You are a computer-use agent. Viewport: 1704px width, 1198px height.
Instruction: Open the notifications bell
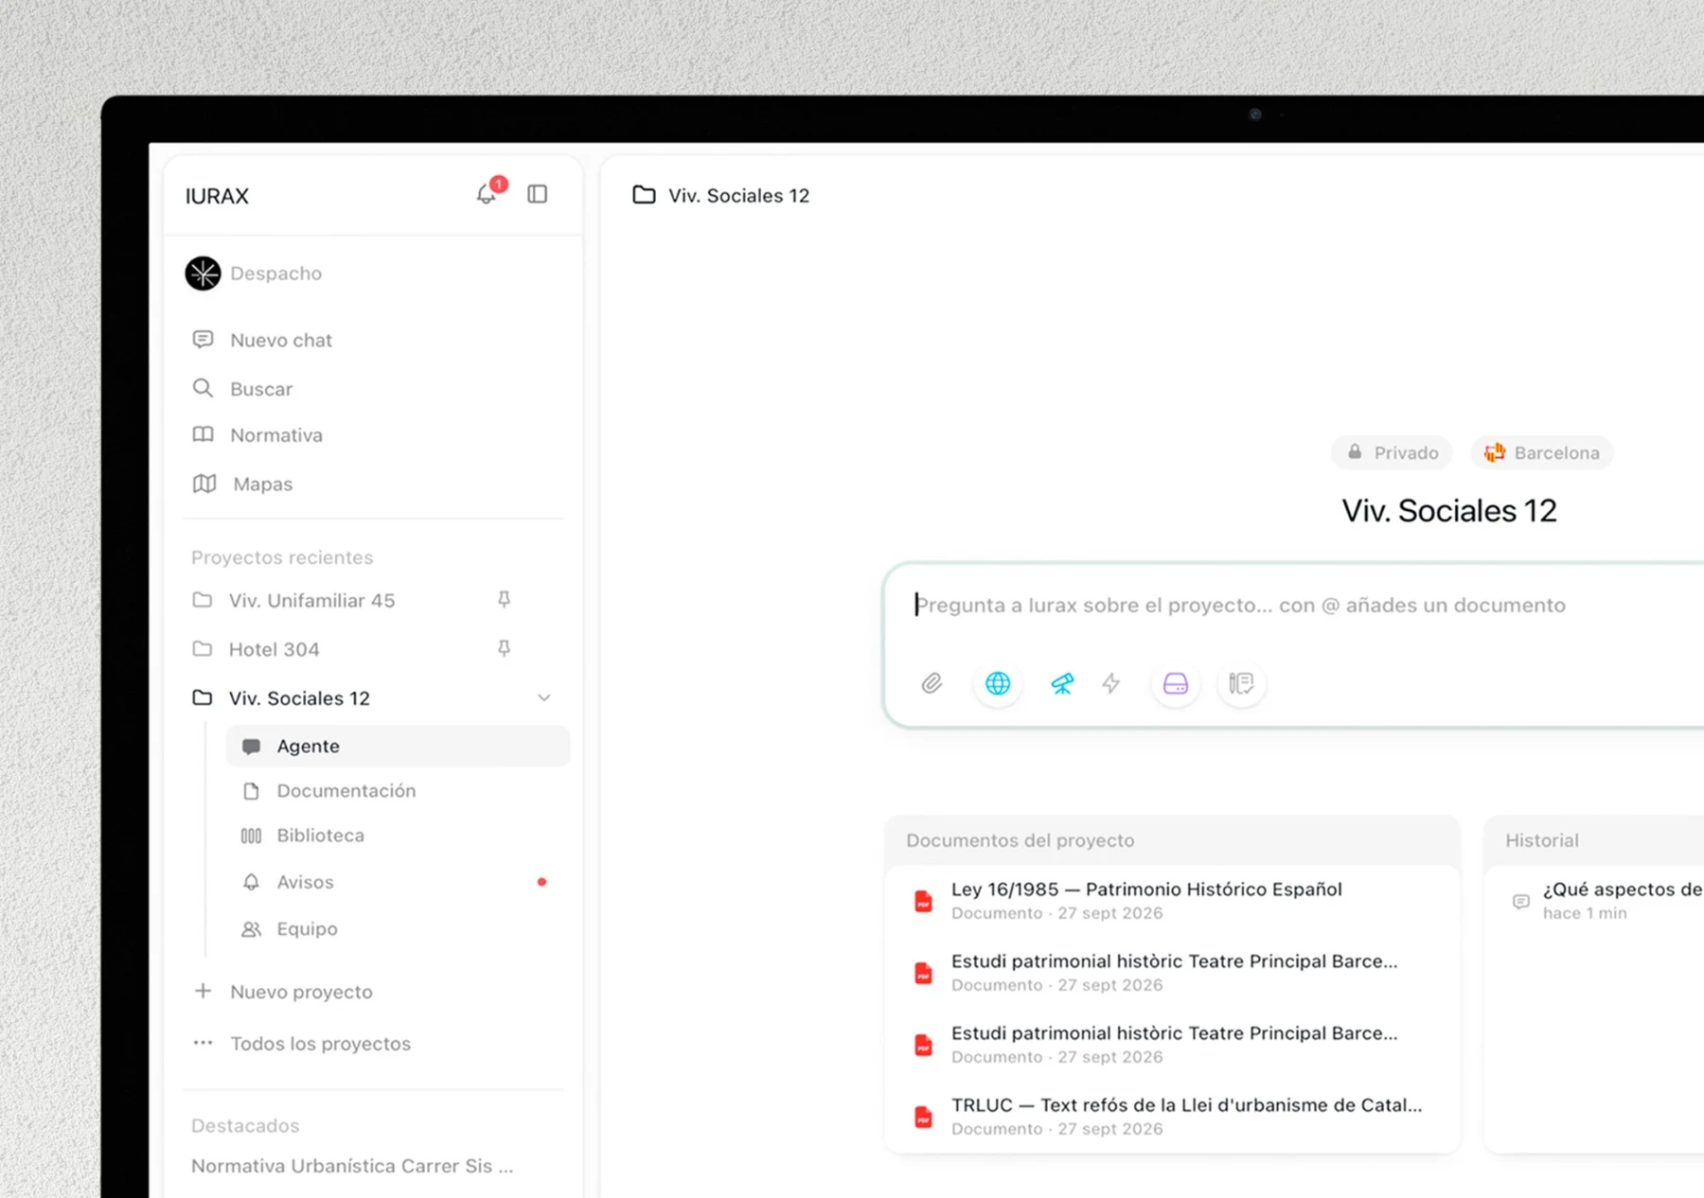point(487,194)
